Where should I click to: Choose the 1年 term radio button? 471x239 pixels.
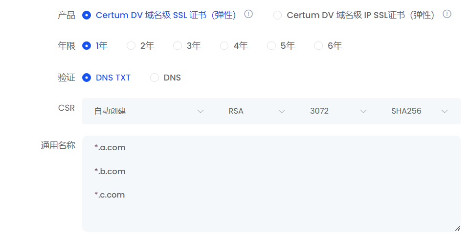[x=87, y=46]
